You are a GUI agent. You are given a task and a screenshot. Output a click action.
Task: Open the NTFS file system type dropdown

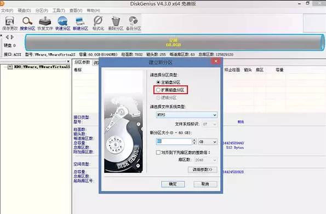tap(186, 115)
